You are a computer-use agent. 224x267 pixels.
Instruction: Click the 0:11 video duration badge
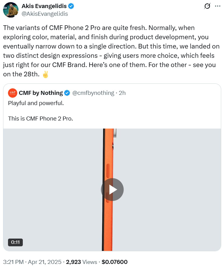pyautogui.click(x=15, y=242)
